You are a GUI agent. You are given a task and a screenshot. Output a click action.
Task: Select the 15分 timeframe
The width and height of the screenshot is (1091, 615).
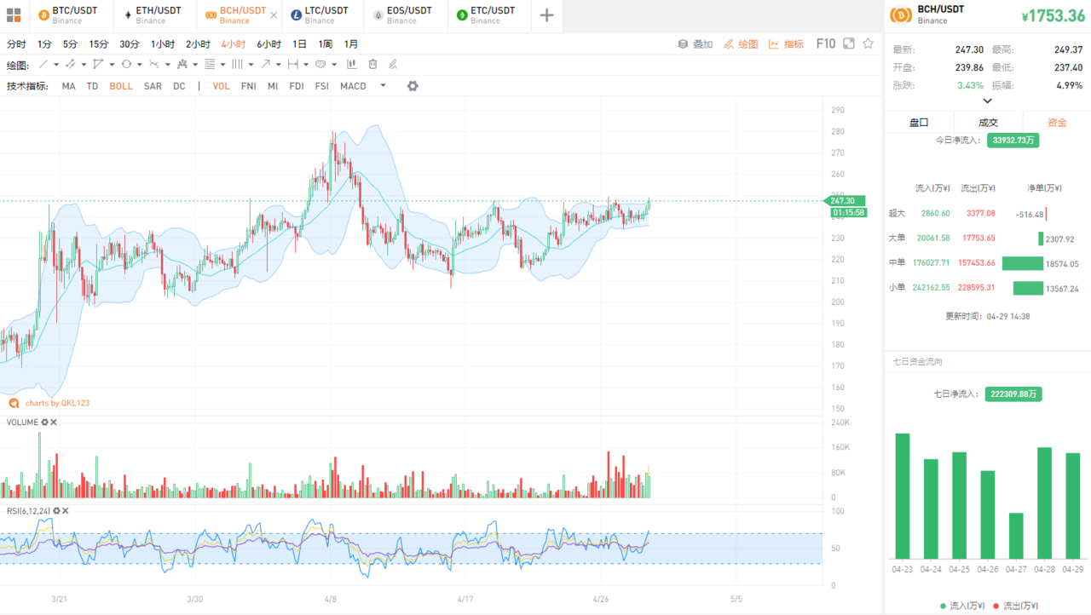point(99,44)
